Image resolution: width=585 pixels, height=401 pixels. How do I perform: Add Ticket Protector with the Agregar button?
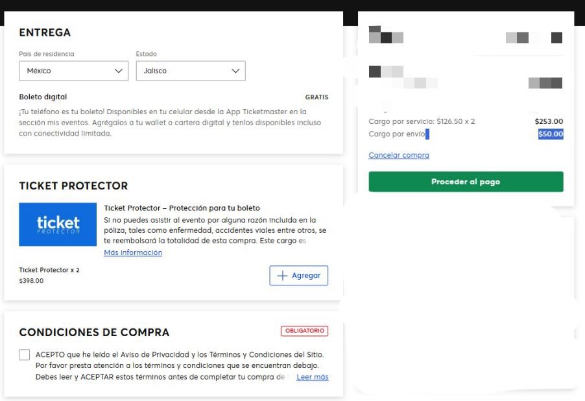click(x=299, y=276)
